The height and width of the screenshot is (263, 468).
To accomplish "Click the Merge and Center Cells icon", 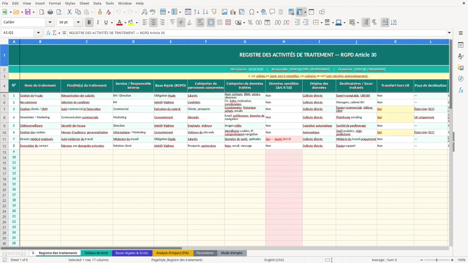I will pyautogui.click(x=211, y=23).
